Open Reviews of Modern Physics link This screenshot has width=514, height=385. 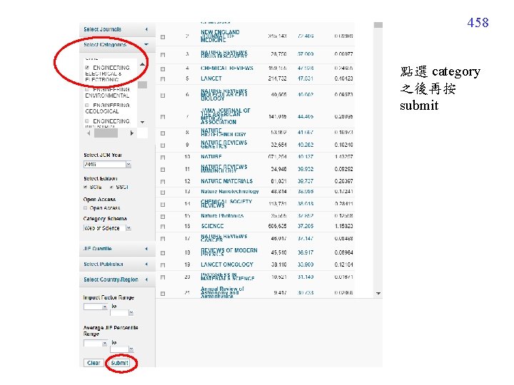click(x=229, y=252)
